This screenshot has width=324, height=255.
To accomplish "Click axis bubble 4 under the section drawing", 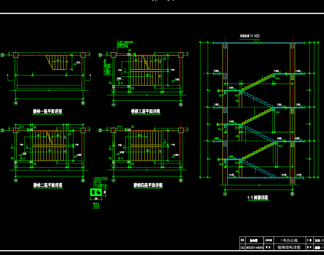I will pos(225,193).
